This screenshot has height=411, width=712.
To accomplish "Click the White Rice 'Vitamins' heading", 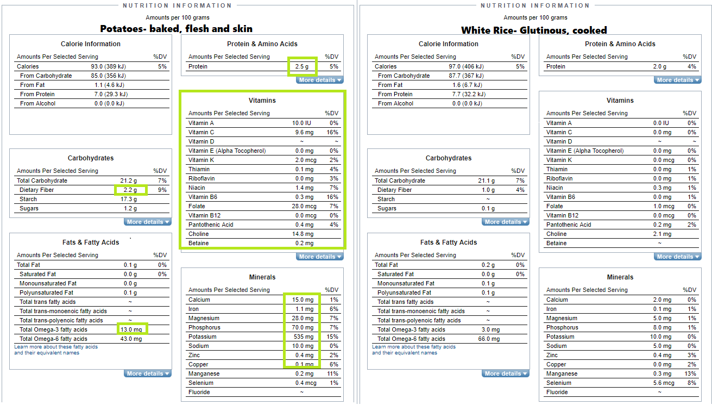I will point(620,101).
